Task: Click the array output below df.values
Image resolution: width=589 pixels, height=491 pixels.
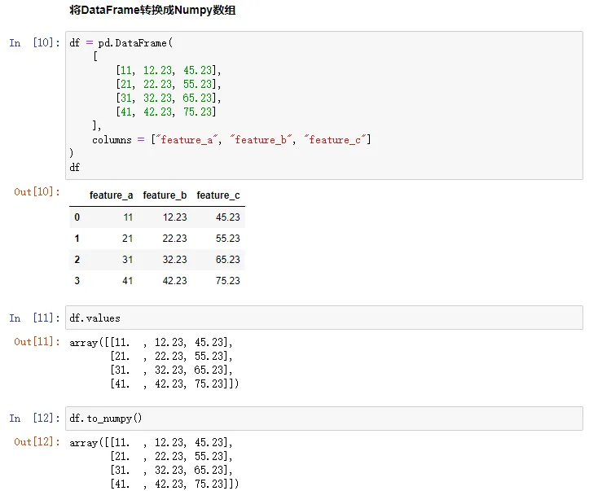Action: point(154,362)
